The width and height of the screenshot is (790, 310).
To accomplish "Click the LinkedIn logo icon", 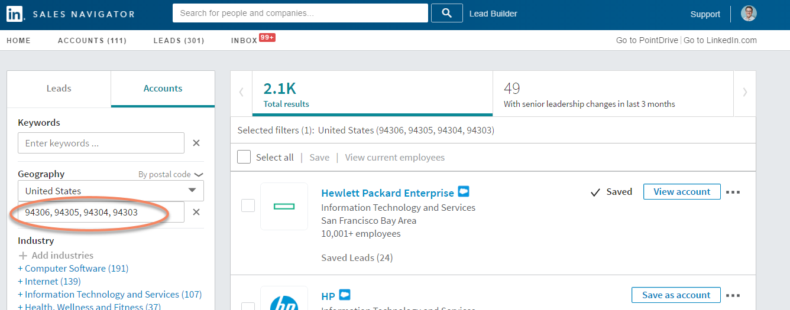I will pyautogui.click(x=15, y=14).
